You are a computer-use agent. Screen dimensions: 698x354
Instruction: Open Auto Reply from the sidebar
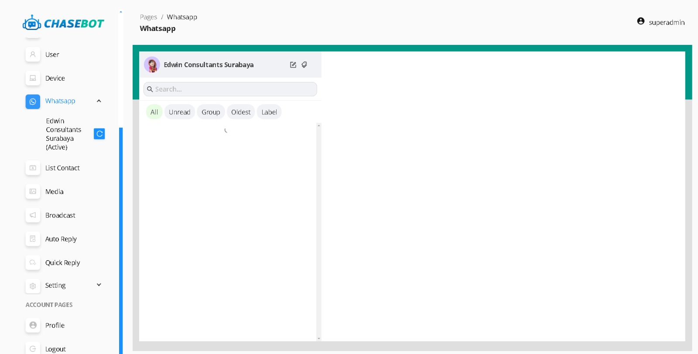tap(61, 239)
